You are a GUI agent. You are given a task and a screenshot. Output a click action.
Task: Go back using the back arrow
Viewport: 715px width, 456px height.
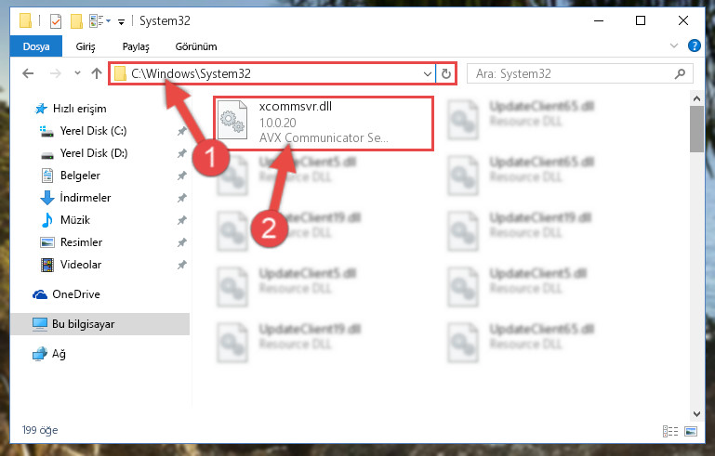(x=28, y=73)
